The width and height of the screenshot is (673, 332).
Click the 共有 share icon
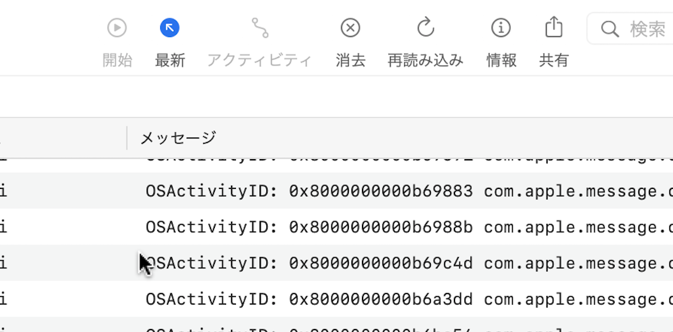[554, 27]
